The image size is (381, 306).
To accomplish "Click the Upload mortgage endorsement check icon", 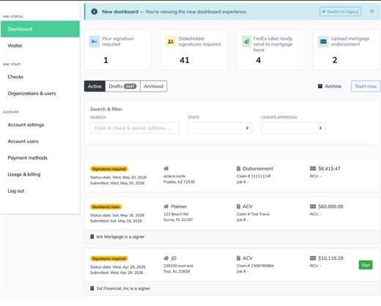I will click(323, 42).
